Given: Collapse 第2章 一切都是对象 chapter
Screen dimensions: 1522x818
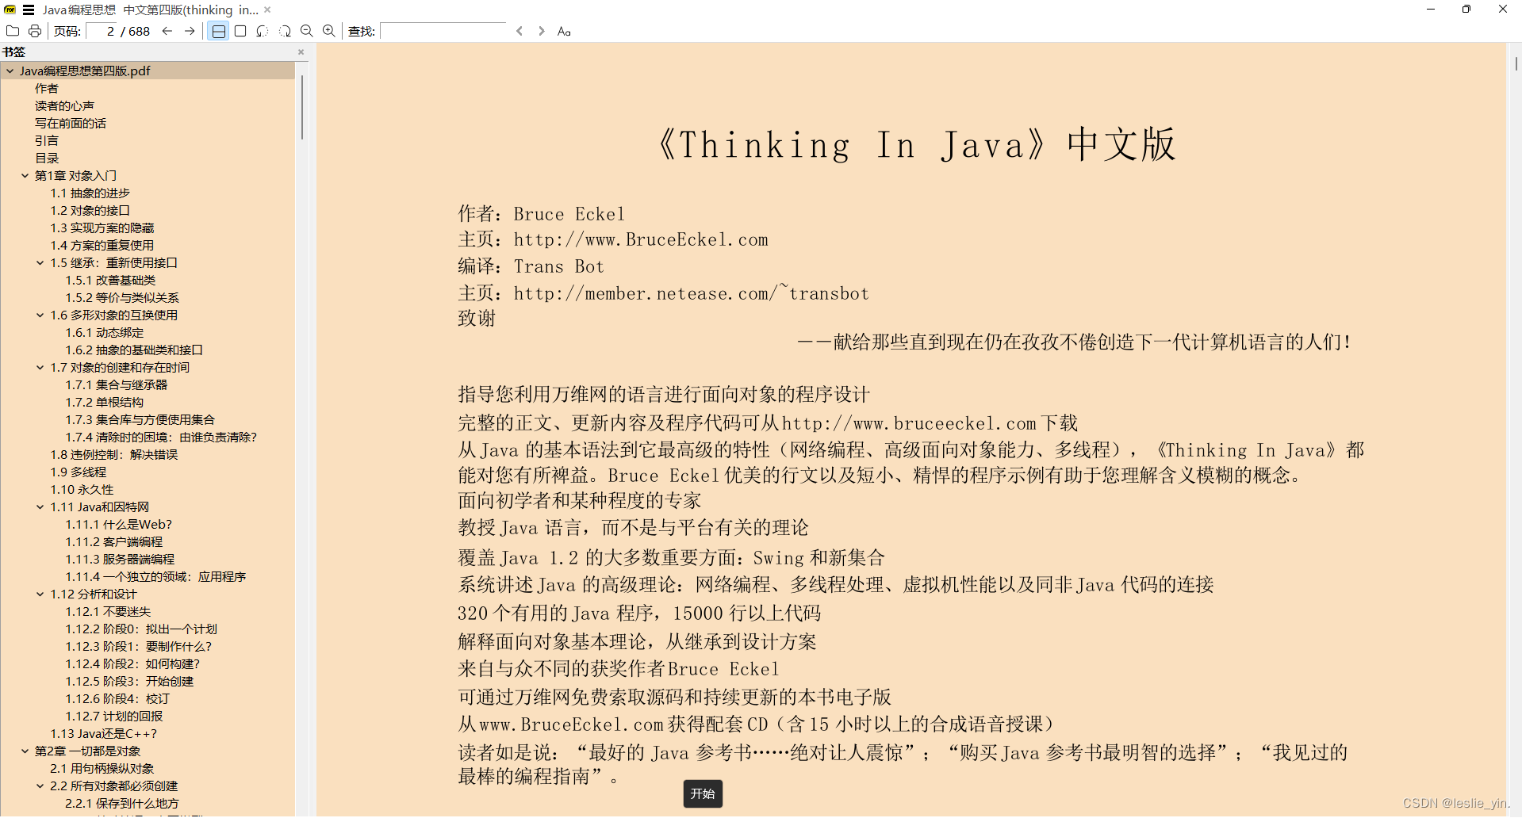Looking at the screenshot, I should click(x=25, y=751).
